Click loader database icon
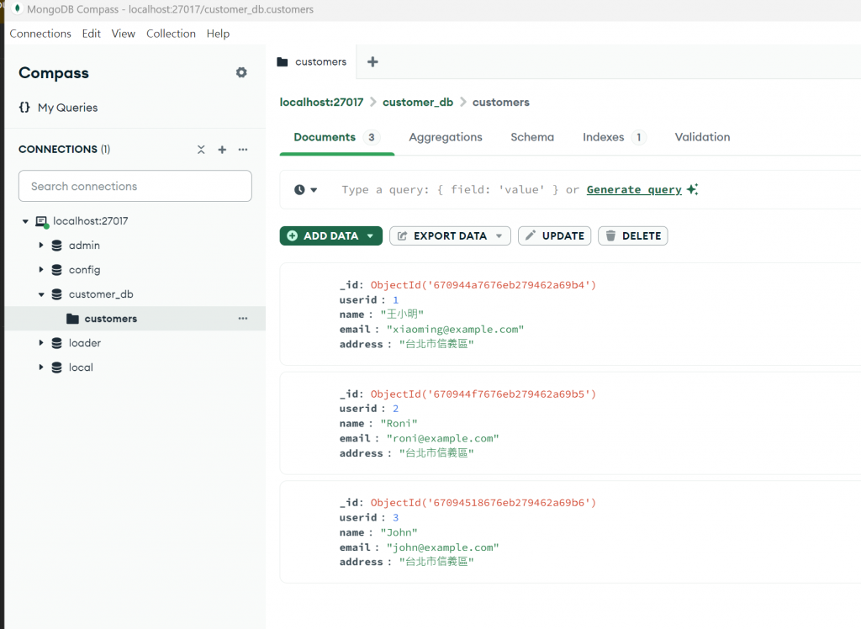The height and width of the screenshot is (629, 861). pos(56,343)
